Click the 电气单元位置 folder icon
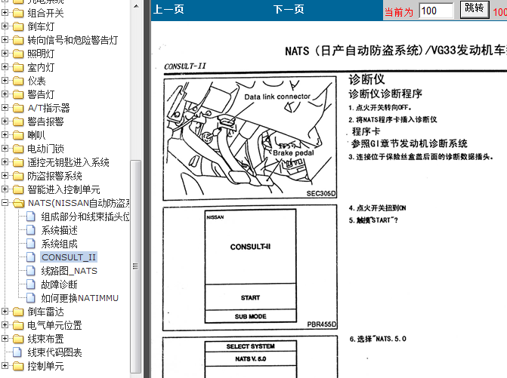507x378 pixels. [18, 325]
